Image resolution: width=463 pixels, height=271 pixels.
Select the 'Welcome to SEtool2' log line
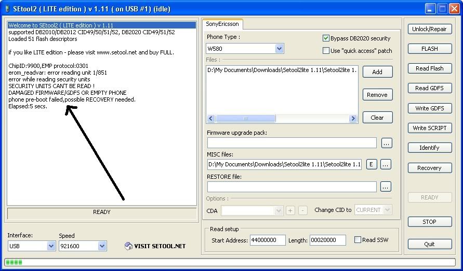coord(102,25)
